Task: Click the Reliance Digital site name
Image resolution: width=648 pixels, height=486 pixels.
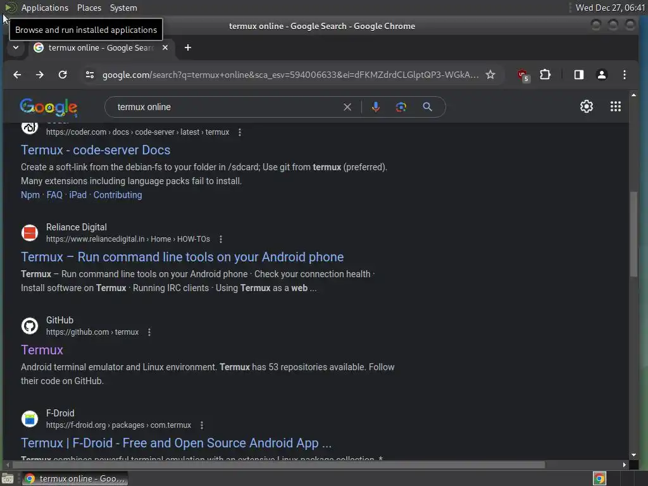Action: click(x=77, y=227)
